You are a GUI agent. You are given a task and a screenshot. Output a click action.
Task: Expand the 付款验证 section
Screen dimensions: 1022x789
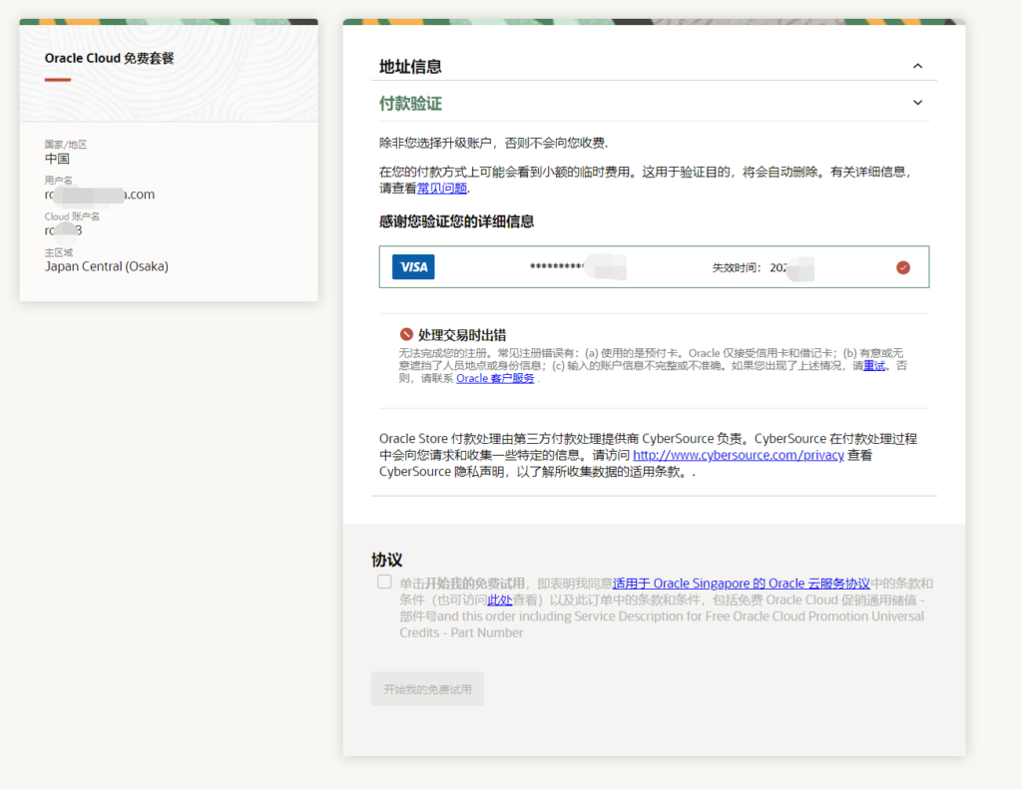coord(916,102)
